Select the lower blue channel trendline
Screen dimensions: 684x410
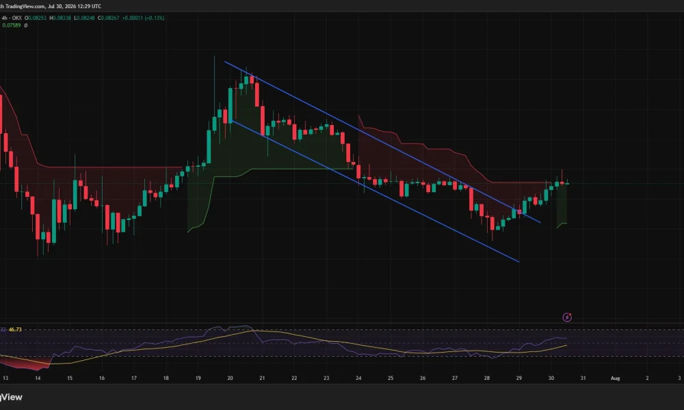pyautogui.click(x=375, y=191)
